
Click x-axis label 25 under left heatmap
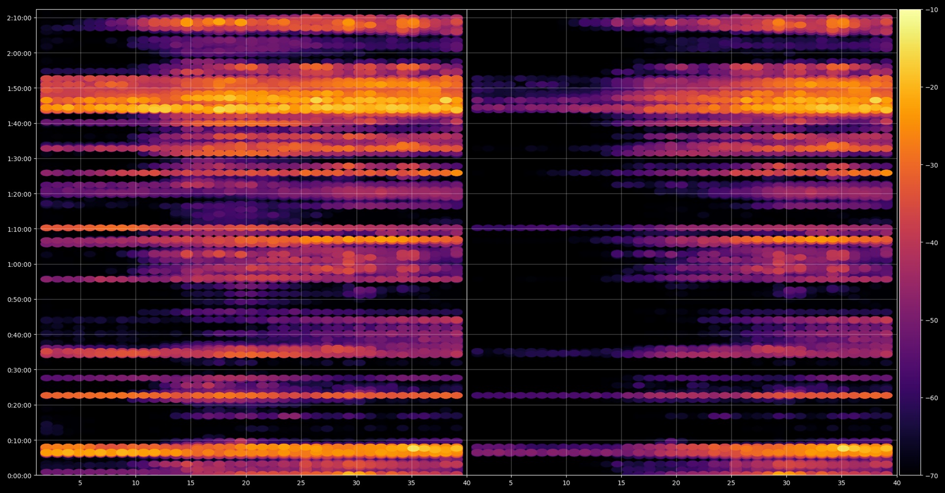[301, 483]
